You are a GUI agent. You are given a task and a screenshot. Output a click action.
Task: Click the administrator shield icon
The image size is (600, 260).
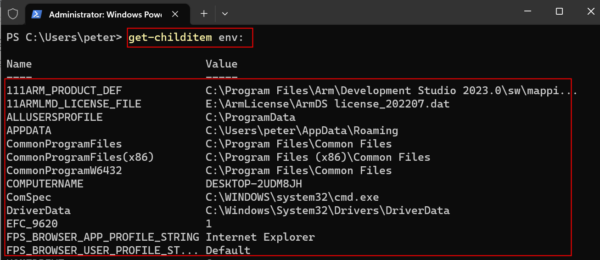pos(13,14)
